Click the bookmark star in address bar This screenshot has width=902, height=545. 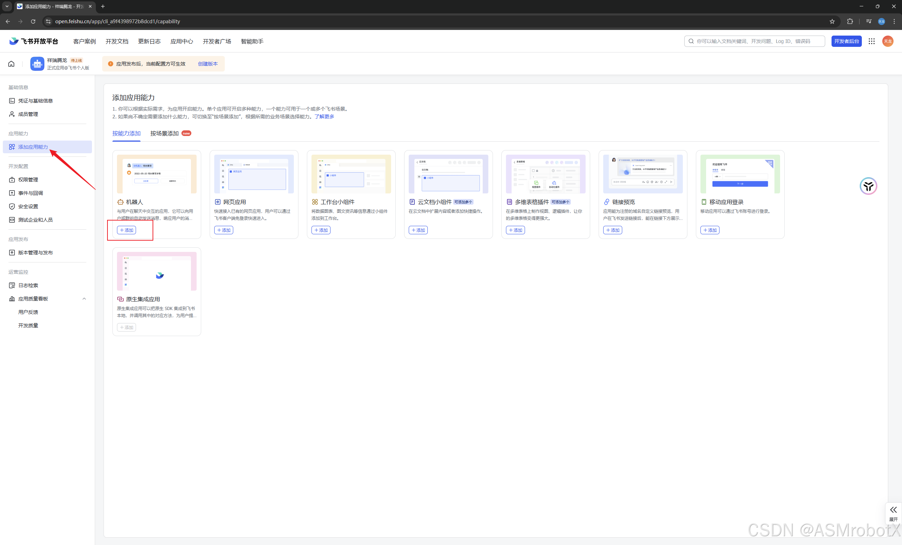(x=832, y=21)
